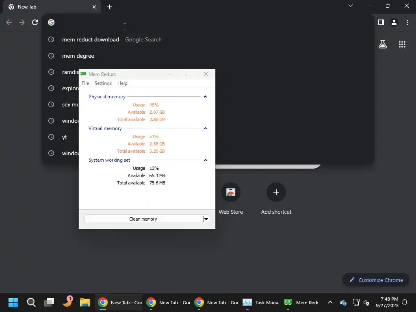Collapse the Virtual memory section
The height and width of the screenshot is (312, 416).
[x=205, y=128]
